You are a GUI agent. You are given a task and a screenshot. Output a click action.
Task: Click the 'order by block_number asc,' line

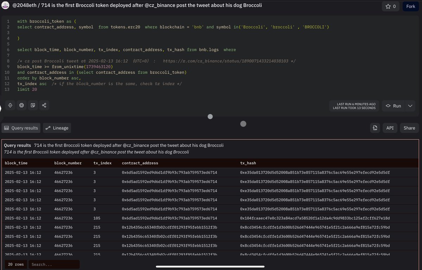49,78
